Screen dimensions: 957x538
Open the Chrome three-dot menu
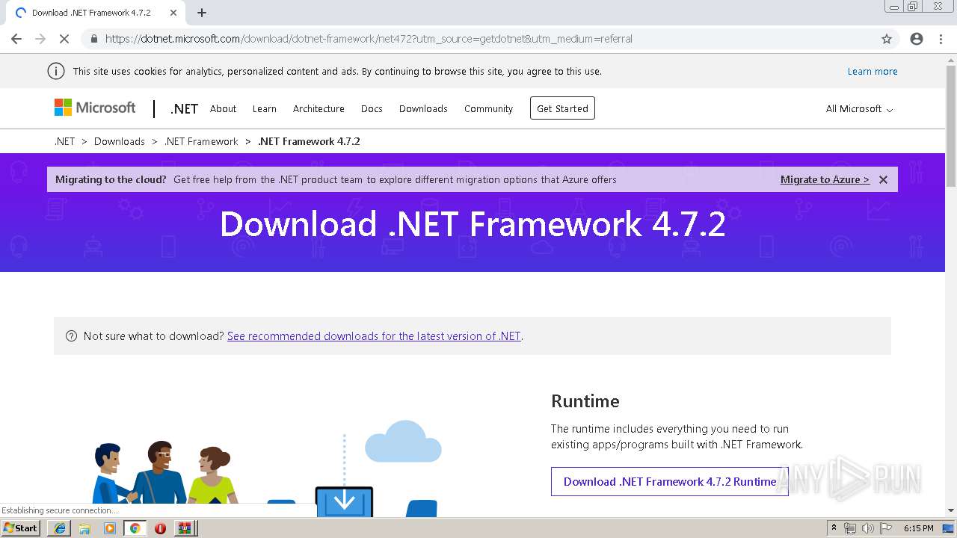941,39
